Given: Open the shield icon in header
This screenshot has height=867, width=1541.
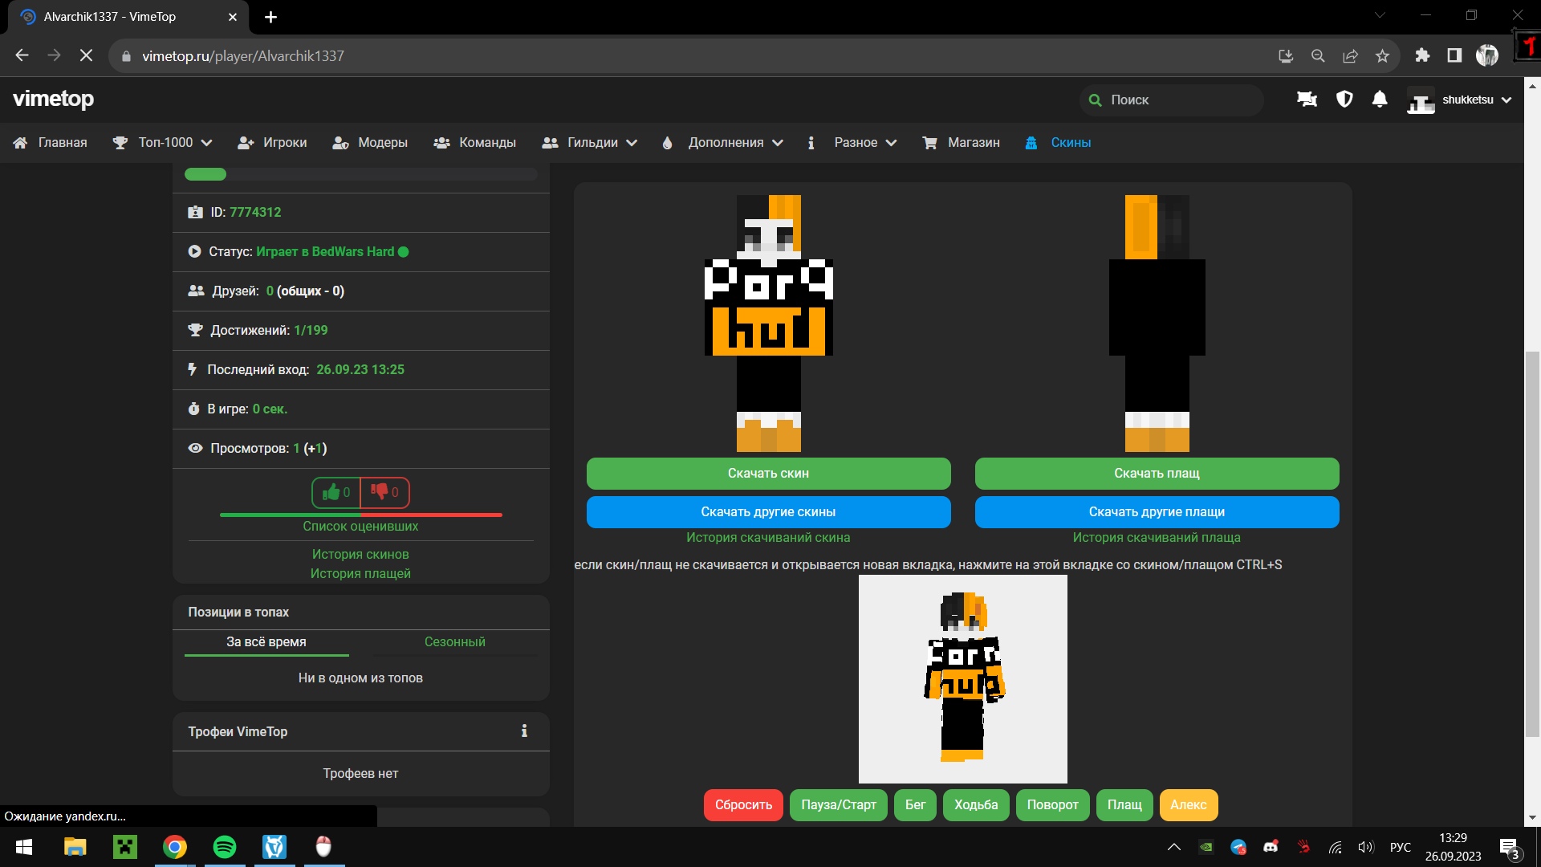Looking at the screenshot, I should 1344,100.
